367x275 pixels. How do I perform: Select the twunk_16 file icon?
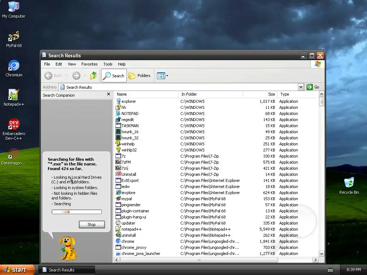pyautogui.click(x=118, y=132)
